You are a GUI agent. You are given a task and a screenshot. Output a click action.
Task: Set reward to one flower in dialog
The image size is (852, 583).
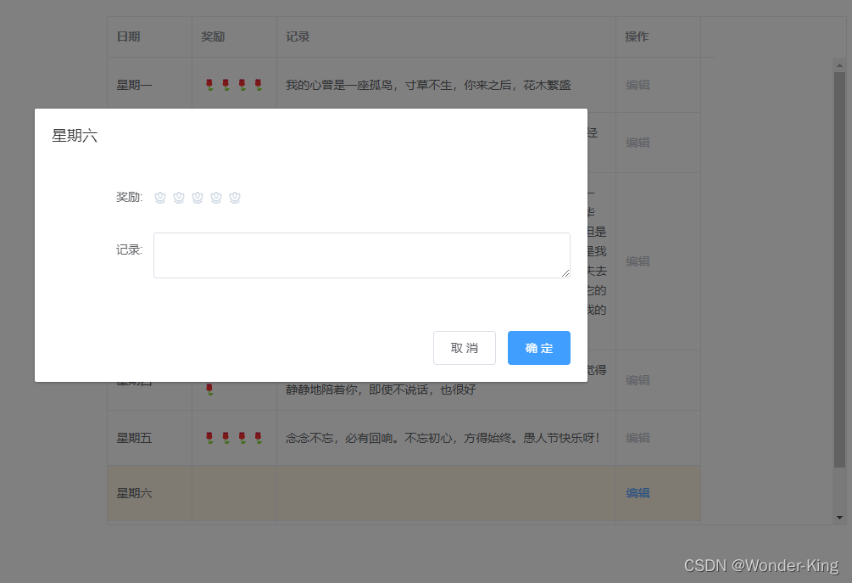click(x=159, y=198)
